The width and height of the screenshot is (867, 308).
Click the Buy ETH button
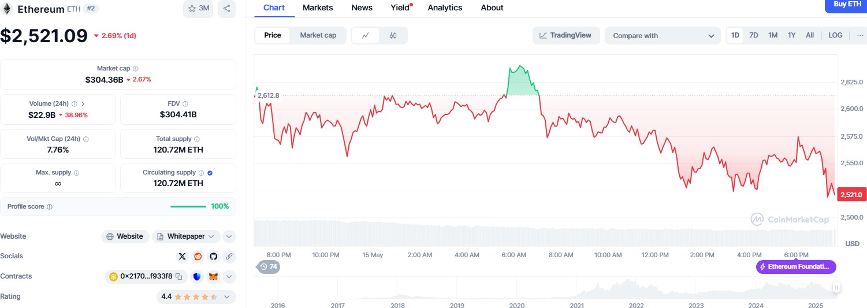847,5
